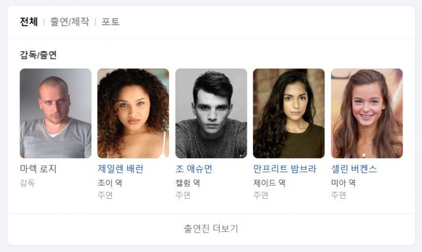The width and height of the screenshot is (422, 252).
Task: Click 출연진 더보기 to show more cast
Action: (211, 229)
